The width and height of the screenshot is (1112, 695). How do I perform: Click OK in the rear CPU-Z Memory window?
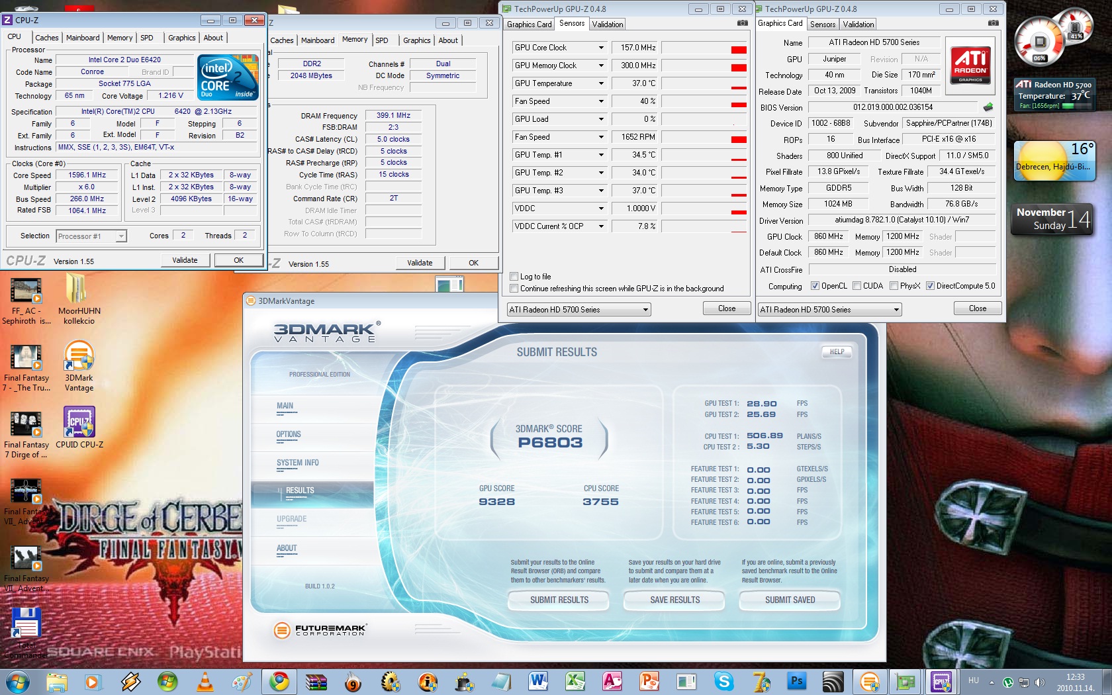pyautogui.click(x=473, y=263)
